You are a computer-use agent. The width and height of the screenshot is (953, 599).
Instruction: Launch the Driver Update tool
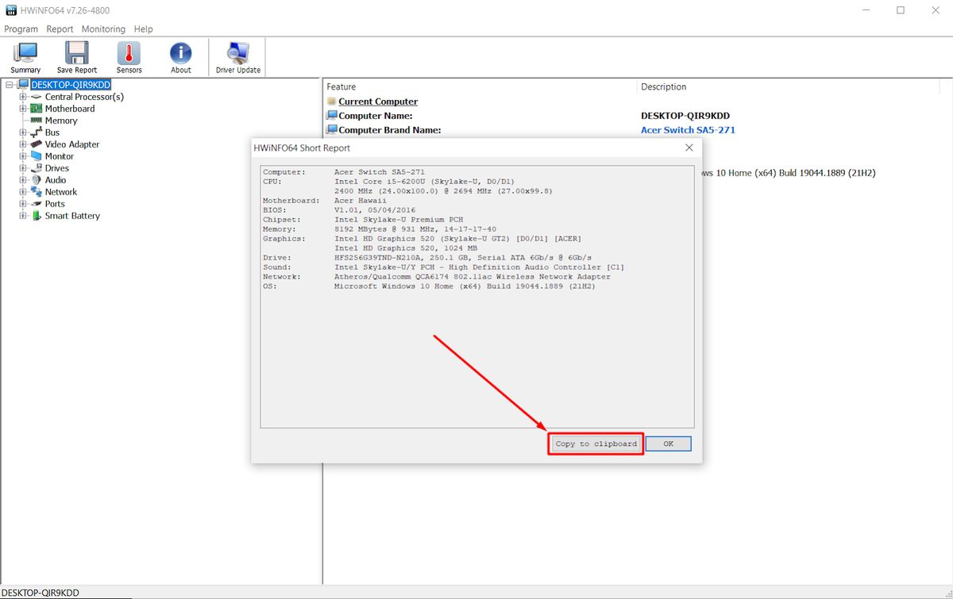237,57
